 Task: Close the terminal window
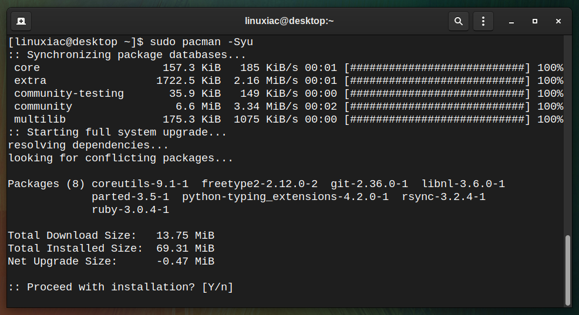tap(558, 21)
